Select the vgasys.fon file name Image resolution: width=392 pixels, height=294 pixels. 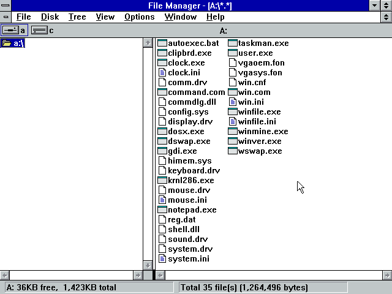(260, 72)
